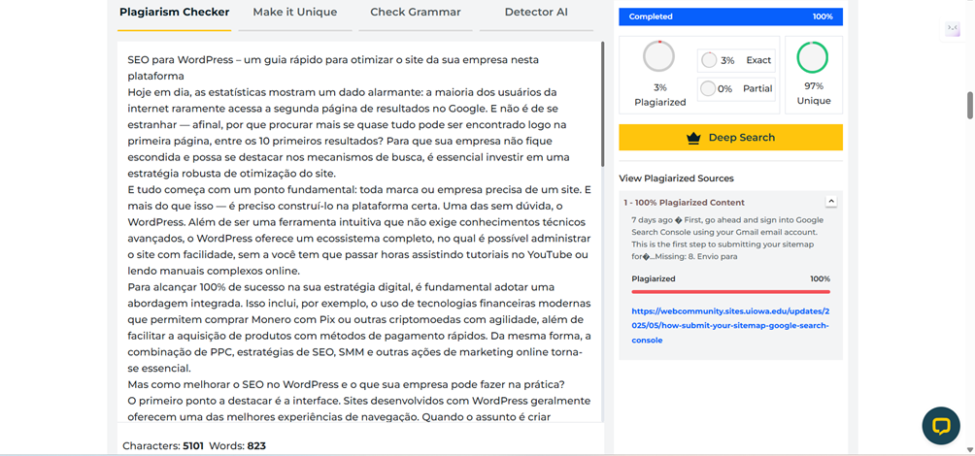Image resolution: width=975 pixels, height=456 pixels.
Task: Click the page vertical scrollbar thumb
Action: coord(970,105)
